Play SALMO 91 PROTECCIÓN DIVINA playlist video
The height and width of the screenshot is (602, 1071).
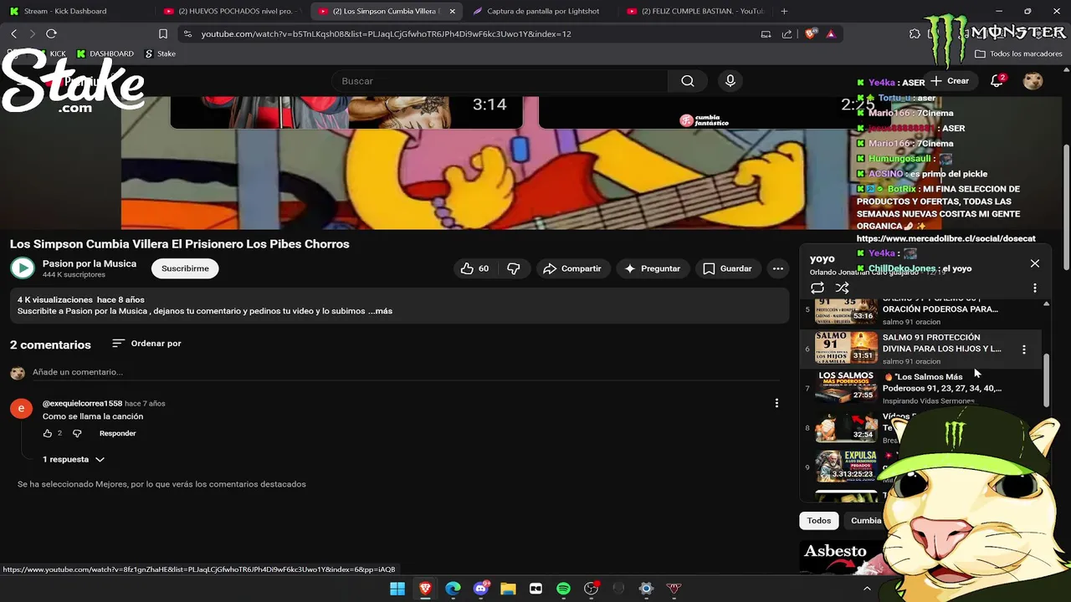tap(922, 349)
